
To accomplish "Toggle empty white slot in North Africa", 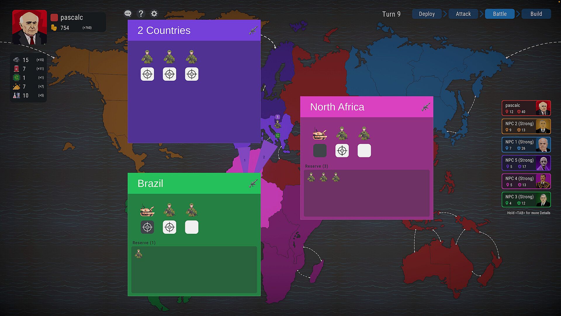I will point(364,151).
